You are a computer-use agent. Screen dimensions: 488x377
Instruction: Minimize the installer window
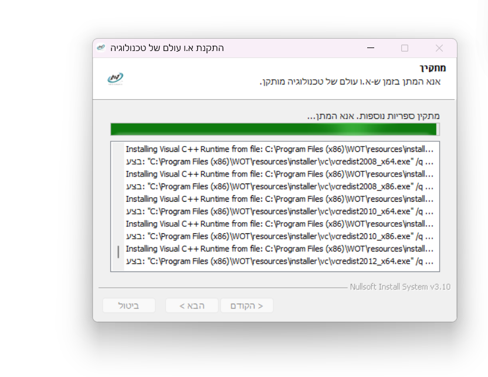pos(370,48)
